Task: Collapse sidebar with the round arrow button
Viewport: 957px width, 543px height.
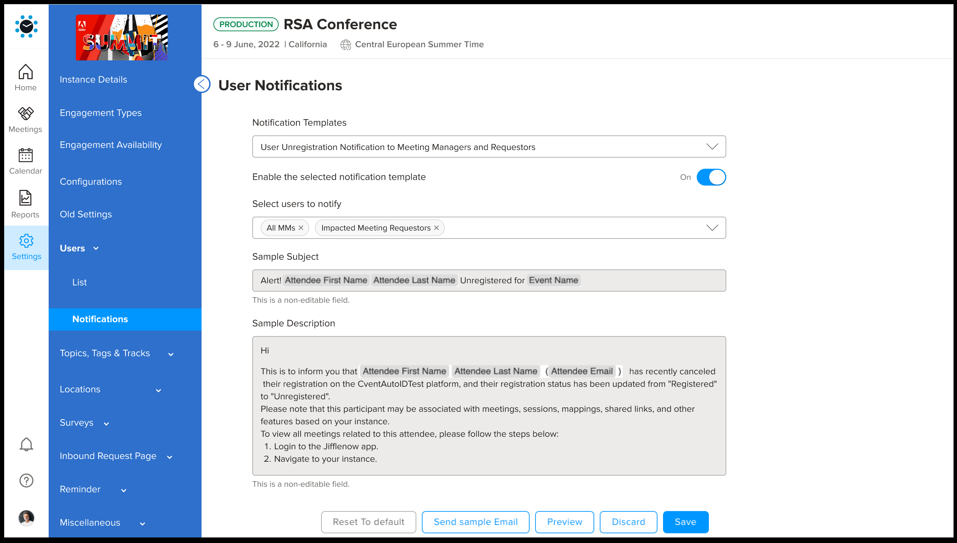Action: pos(202,84)
